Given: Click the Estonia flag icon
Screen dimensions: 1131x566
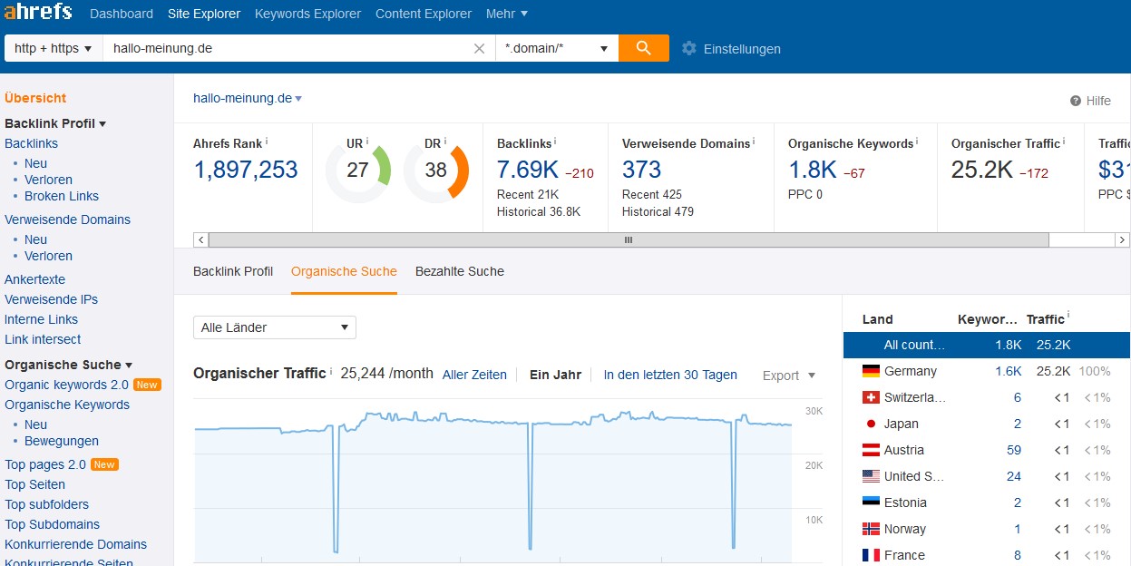Looking at the screenshot, I should tap(871, 503).
